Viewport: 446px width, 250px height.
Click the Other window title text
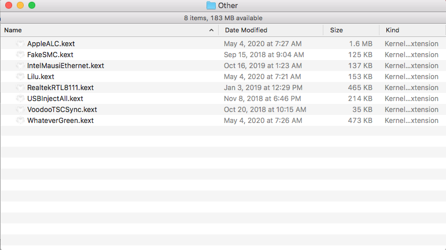pyautogui.click(x=228, y=5)
